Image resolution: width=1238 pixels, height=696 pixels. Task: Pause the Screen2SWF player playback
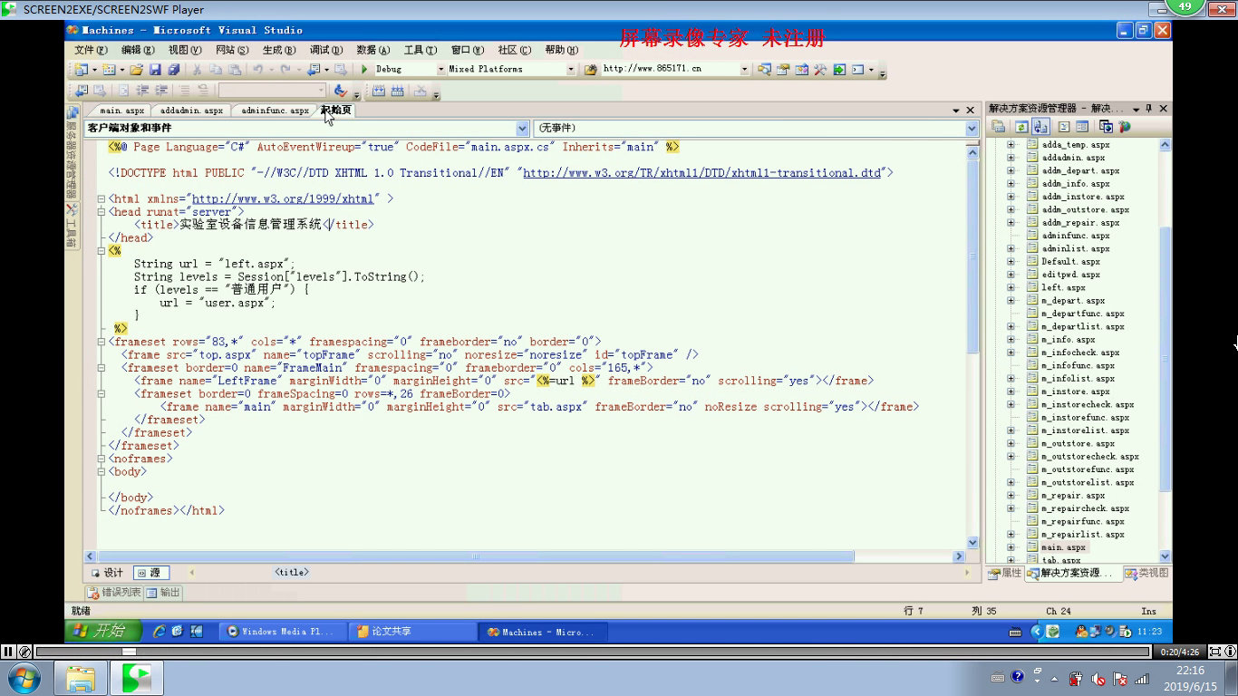(x=8, y=652)
